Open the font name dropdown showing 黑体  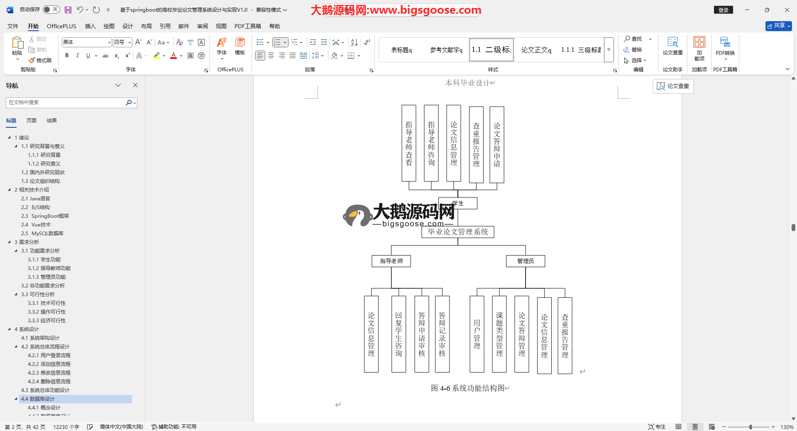[109, 42]
